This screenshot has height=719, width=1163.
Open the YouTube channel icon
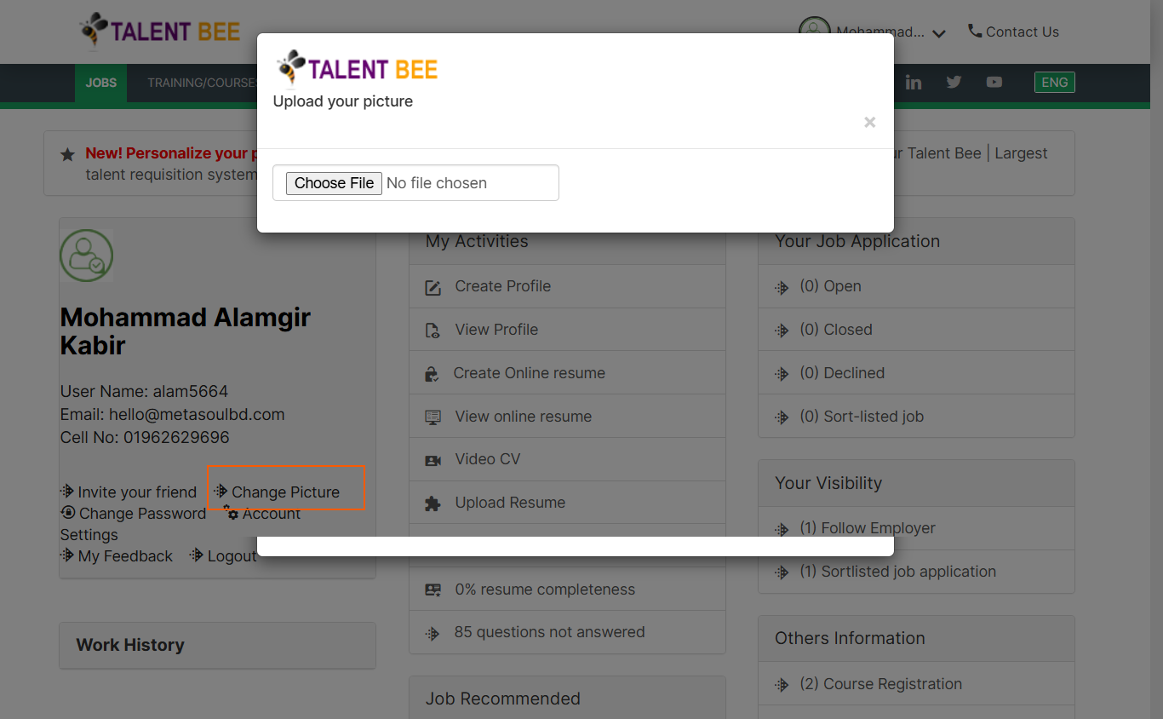coord(994,83)
